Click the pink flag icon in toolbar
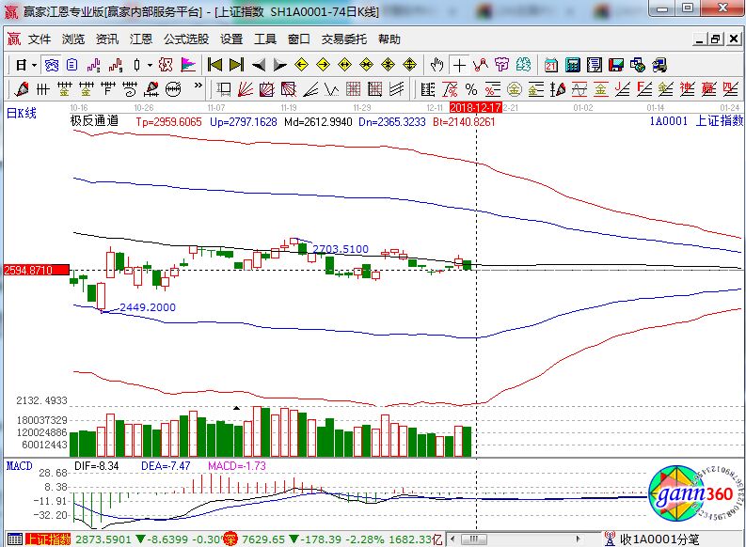The width and height of the screenshot is (746, 547). [x=188, y=65]
